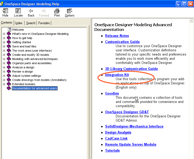
Task: Select Documentation for advanced users topic
Action: 35,88
